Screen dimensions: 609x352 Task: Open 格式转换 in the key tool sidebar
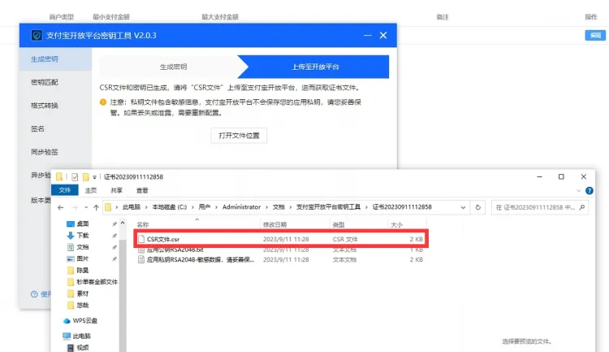click(45, 106)
